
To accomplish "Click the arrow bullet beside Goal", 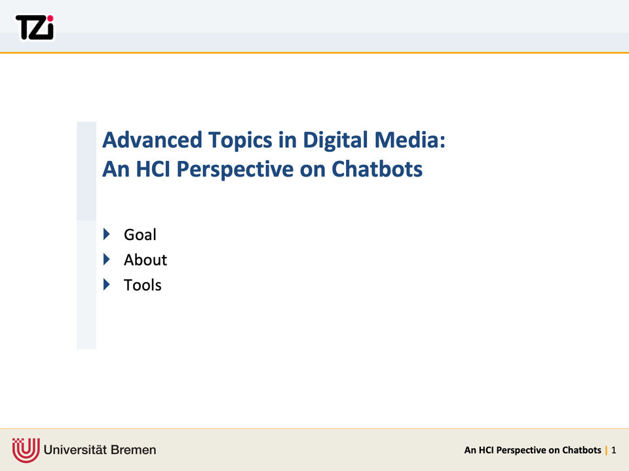I will point(107,234).
